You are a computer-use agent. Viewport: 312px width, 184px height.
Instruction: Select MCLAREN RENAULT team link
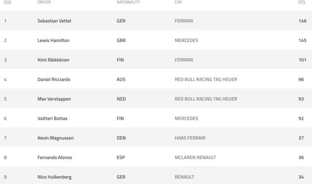pyautogui.click(x=196, y=158)
